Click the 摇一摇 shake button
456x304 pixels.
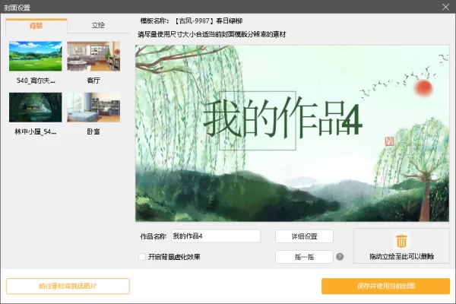coord(304,257)
